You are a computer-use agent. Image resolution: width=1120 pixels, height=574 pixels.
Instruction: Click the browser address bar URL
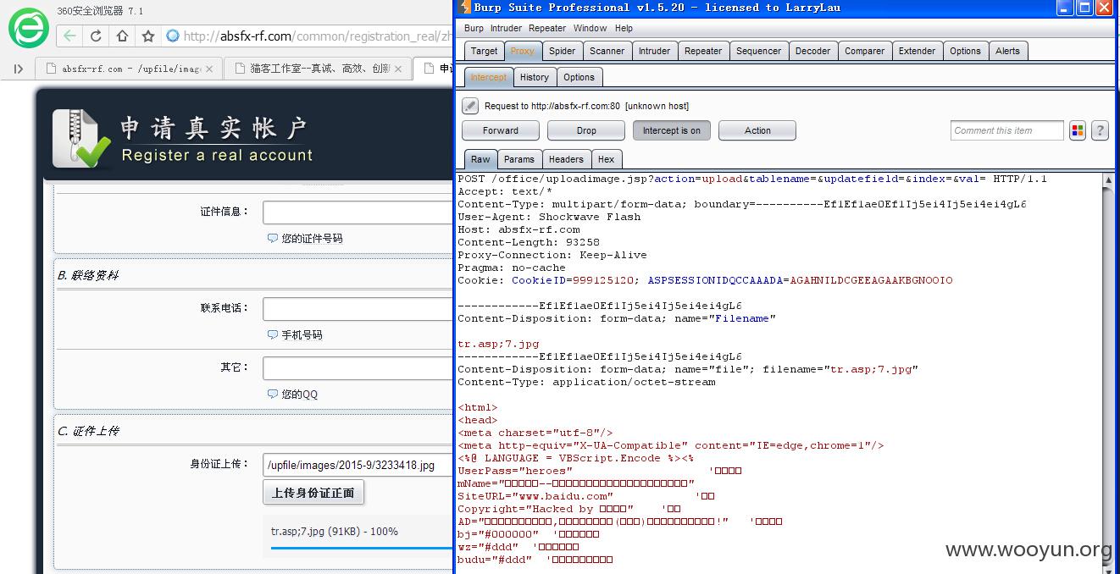318,36
